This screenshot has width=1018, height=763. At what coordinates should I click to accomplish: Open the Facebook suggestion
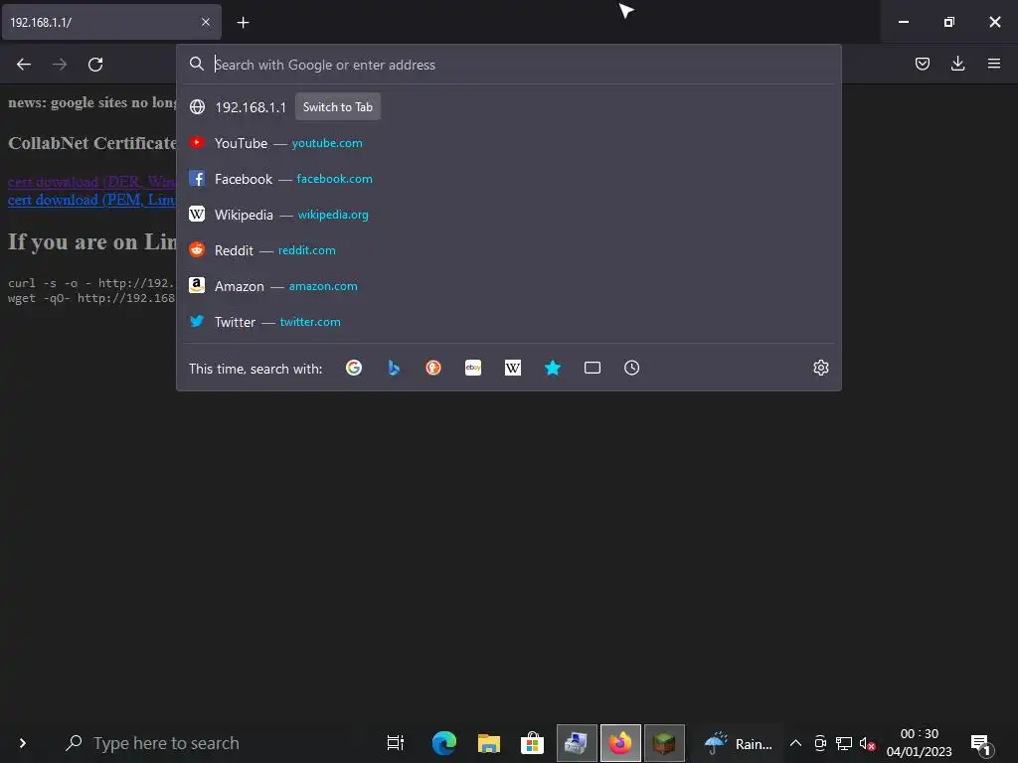508,179
